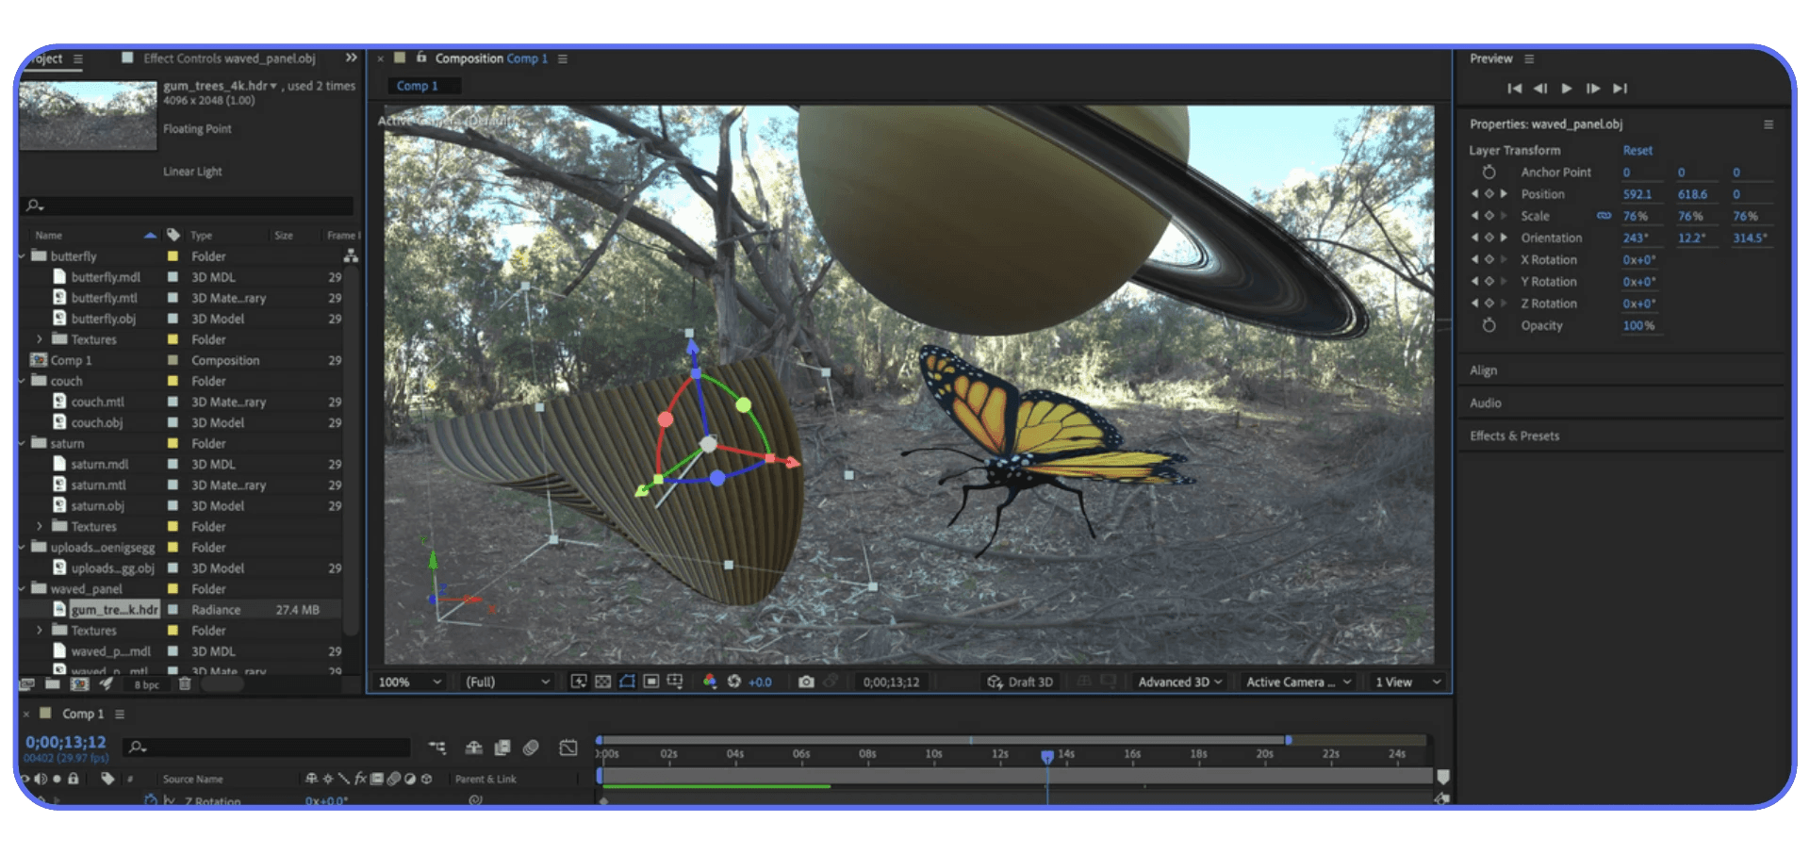Take a snapshot of the composition
The image size is (1810, 855).
(x=806, y=681)
